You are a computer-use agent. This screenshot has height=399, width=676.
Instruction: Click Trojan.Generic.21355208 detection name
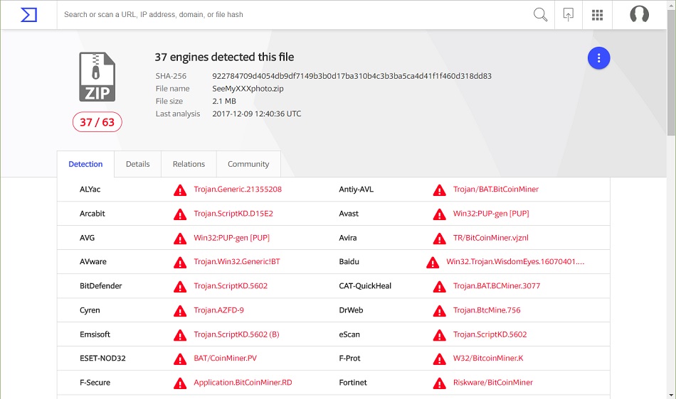pos(238,189)
